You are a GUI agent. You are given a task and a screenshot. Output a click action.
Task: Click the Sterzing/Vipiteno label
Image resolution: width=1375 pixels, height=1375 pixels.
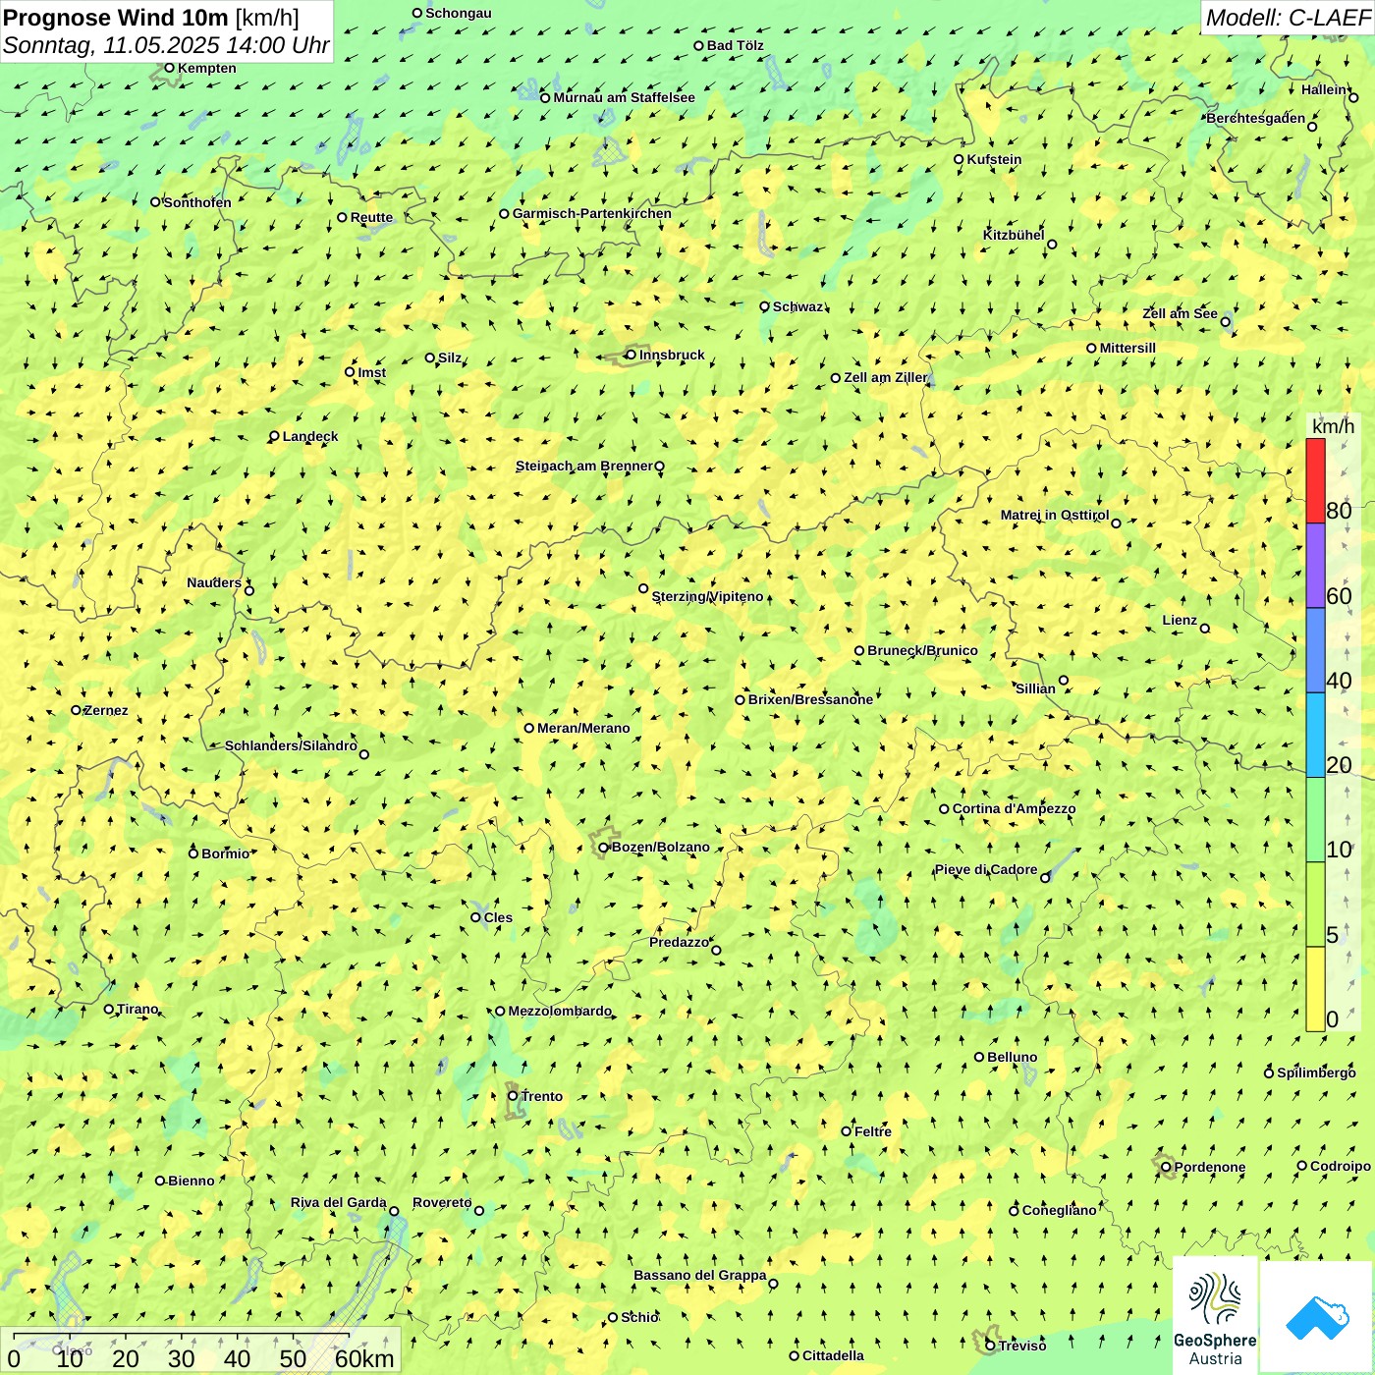coord(707,596)
